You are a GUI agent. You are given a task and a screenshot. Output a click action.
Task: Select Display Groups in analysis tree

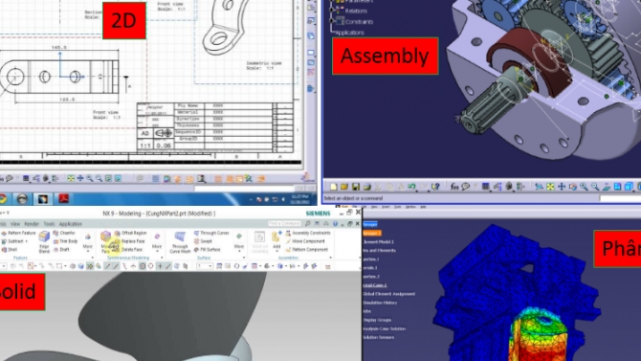(x=377, y=320)
